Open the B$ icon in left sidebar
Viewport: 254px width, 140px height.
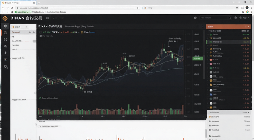tap(5, 39)
